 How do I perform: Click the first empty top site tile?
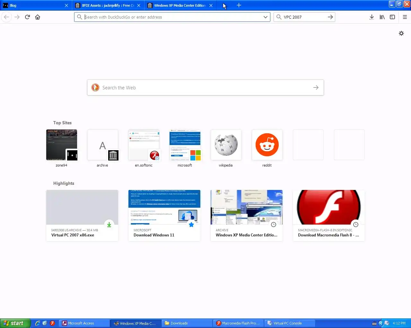tap(308, 145)
